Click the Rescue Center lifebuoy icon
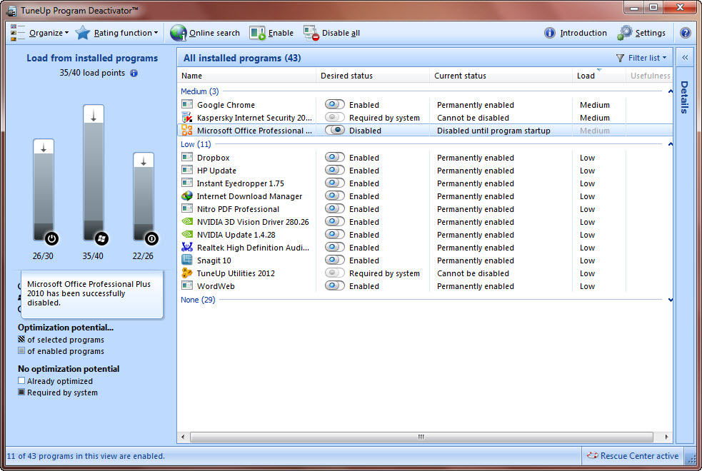Image resolution: width=702 pixels, height=471 pixels. pos(592,455)
